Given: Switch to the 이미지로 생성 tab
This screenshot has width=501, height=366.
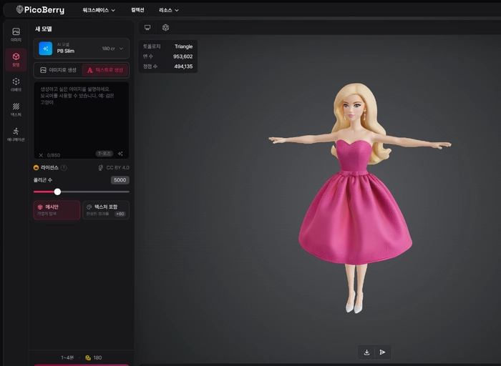Looking at the screenshot, I should (58, 70).
